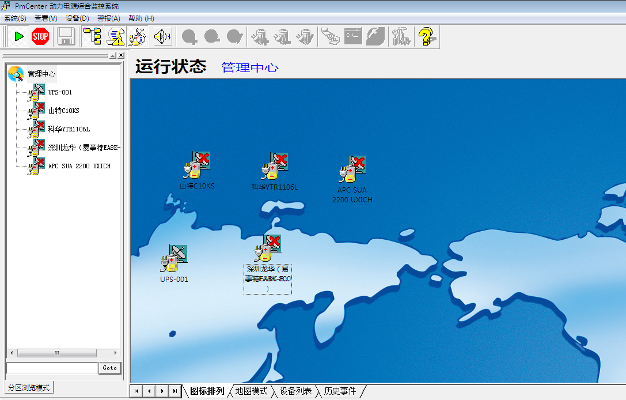Viewport: 626px width, 400px height.
Task: Open the 帮助(H) menu
Action: click(141, 18)
